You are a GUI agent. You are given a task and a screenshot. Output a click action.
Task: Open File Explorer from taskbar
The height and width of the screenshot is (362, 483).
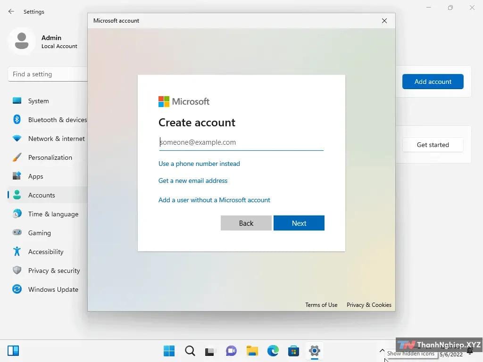252,351
